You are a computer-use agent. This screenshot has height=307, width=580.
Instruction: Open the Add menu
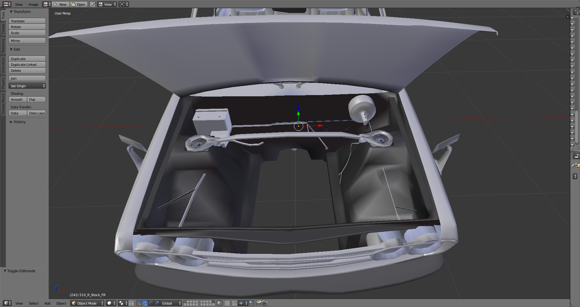pyautogui.click(x=47, y=303)
